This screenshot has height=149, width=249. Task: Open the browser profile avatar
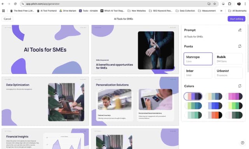[239, 4]
